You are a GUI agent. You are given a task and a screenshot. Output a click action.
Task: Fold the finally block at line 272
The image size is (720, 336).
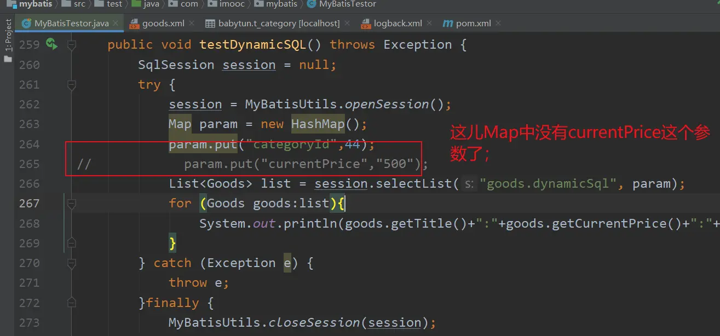point(71,303)
